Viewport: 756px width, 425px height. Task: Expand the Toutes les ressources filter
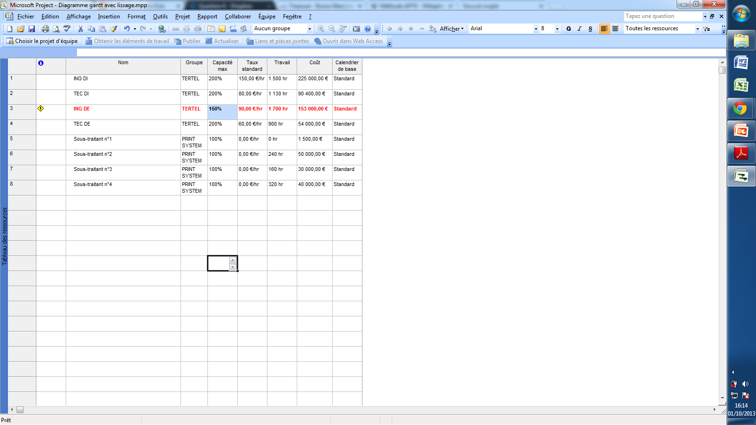697,29
